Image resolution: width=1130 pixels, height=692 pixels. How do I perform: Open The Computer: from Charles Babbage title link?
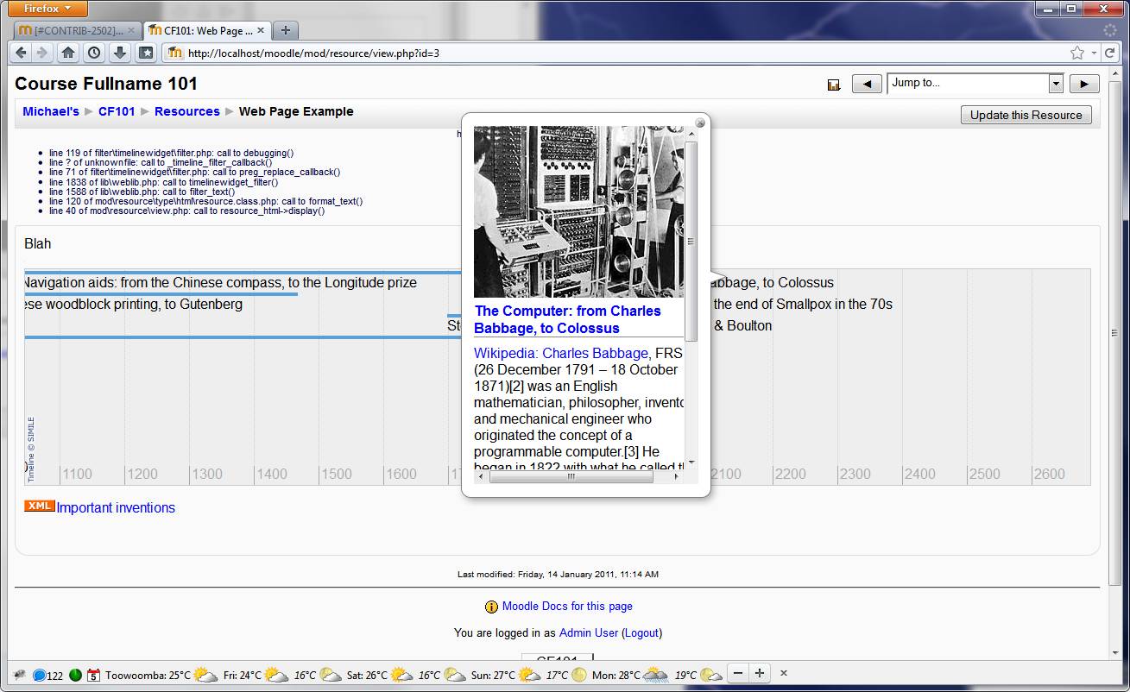coord(567,319)
